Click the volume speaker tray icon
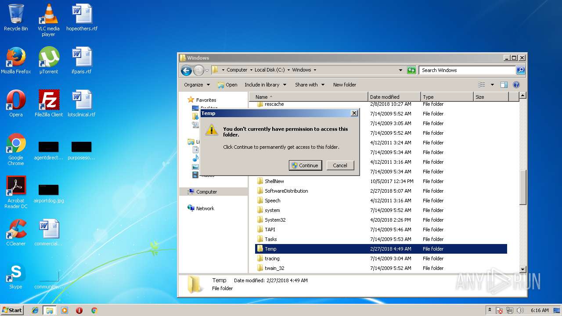The image size is (562, 316). pos(520,310)
